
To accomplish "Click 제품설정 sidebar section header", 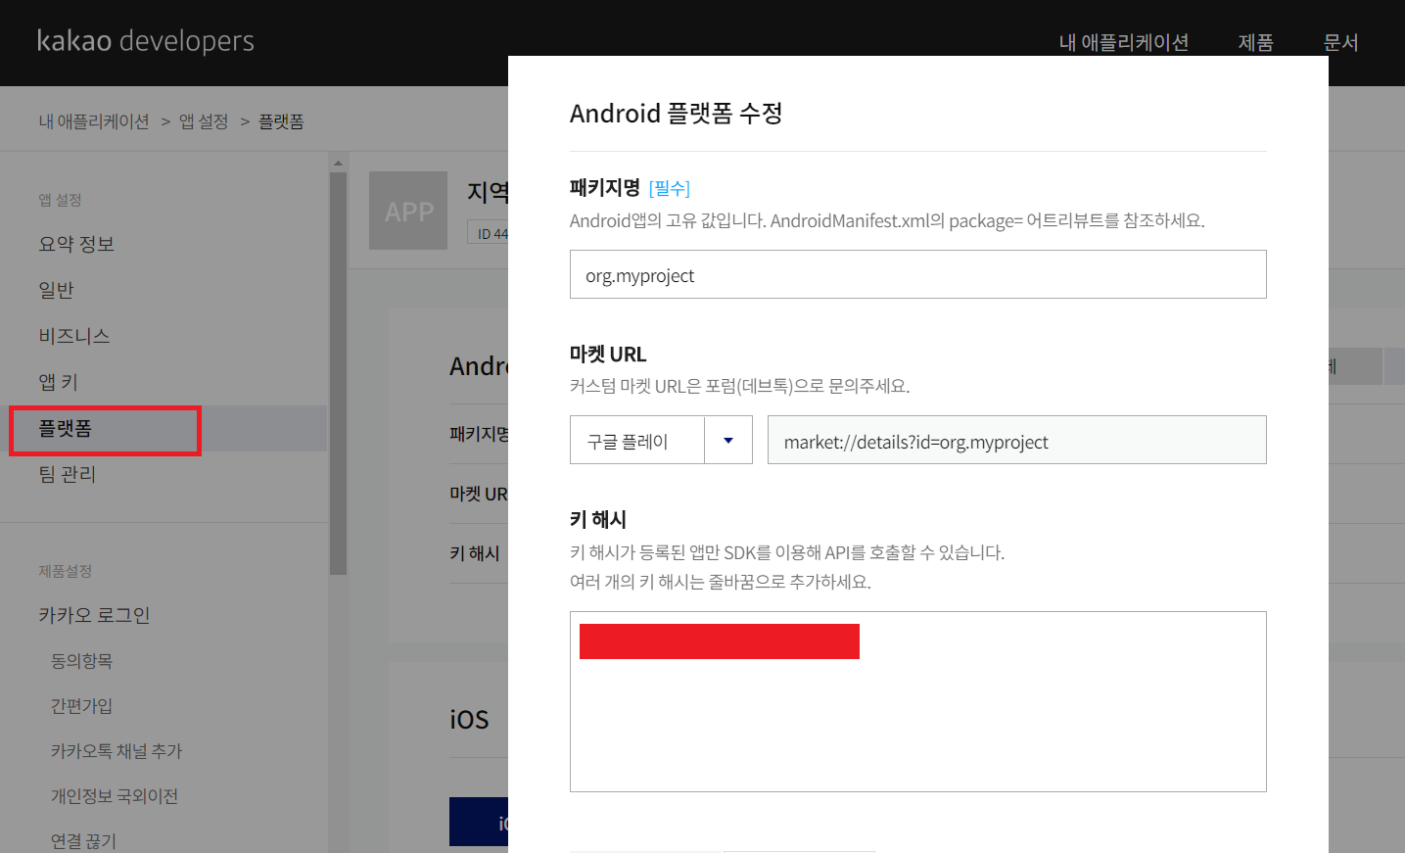I will [x=65, y=571].
